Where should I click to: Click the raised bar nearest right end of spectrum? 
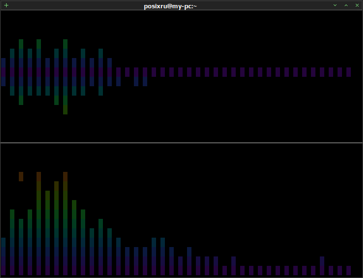(x=322, y=266)
